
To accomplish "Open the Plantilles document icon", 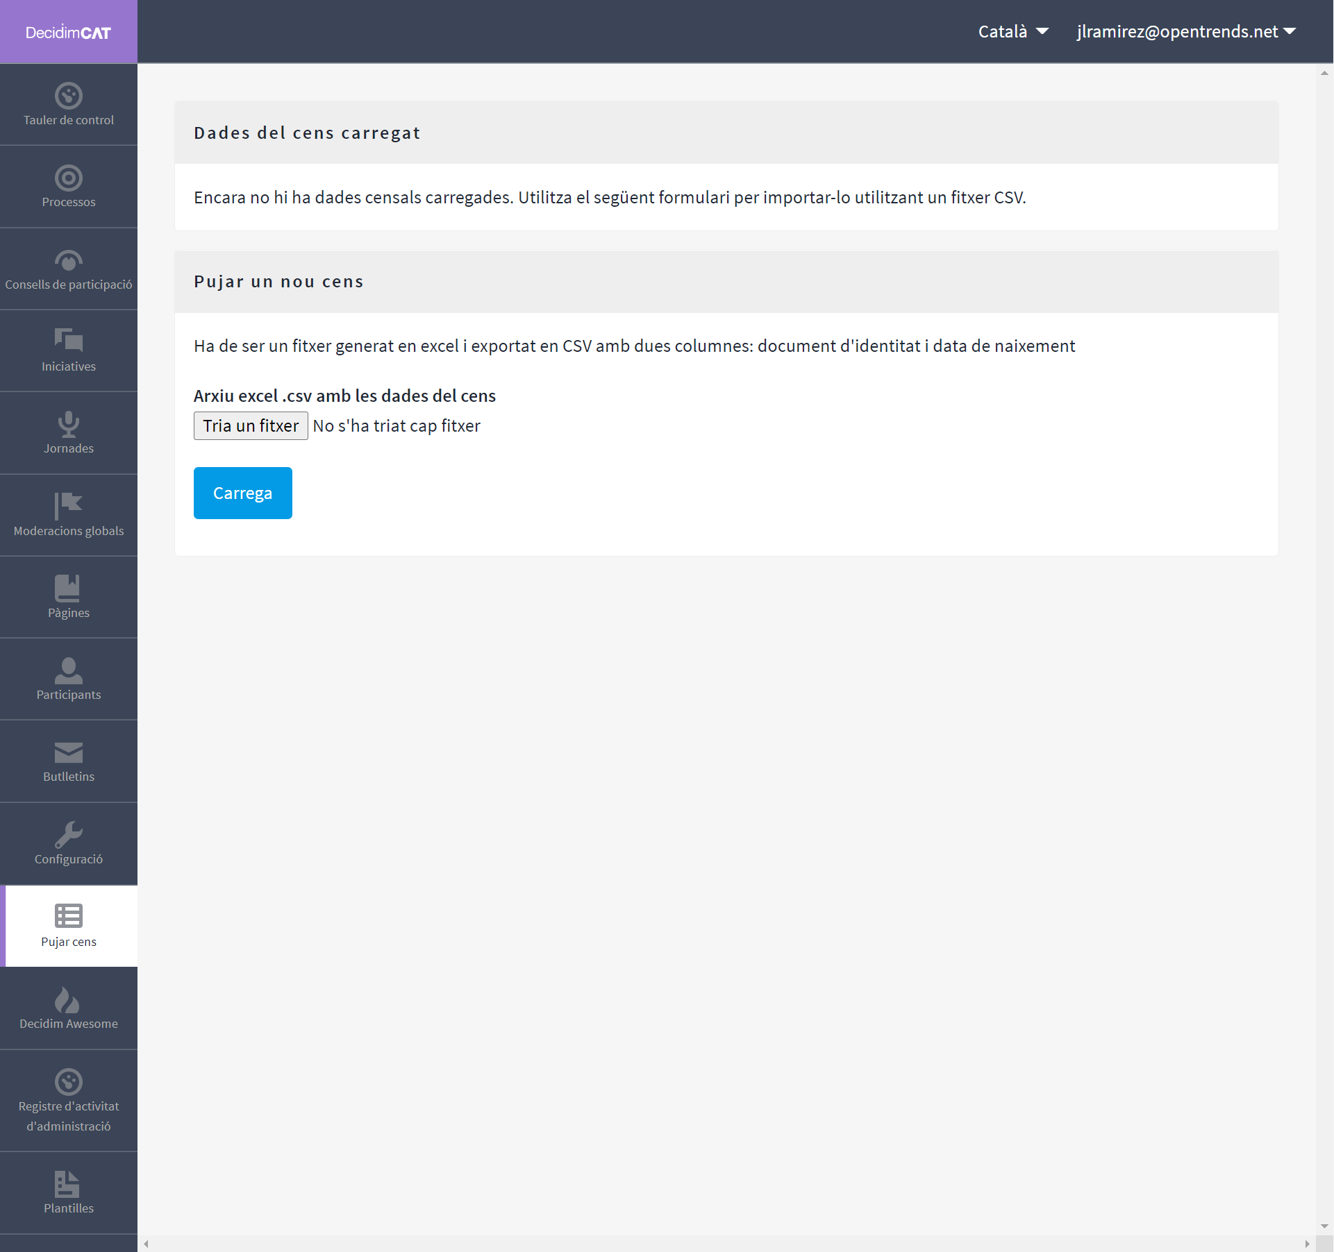I will [67, 1184].
